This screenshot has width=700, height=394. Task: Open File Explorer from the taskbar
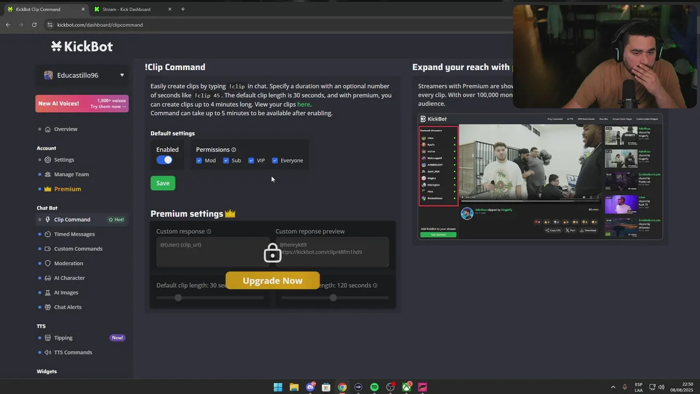pyautogui.click(x=294, y=387)
